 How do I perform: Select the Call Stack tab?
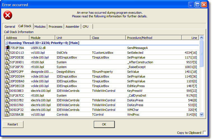(25, 26)
